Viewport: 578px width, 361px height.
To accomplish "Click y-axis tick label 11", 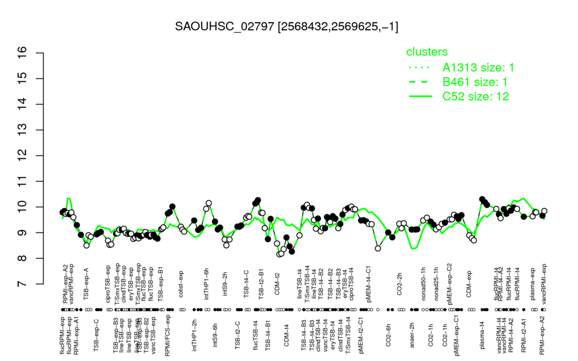I will click(22, 181).
